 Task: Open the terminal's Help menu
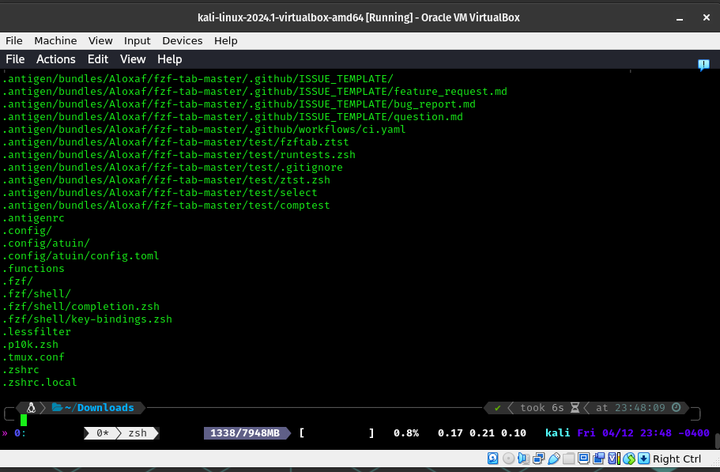[x=169, y=59]
